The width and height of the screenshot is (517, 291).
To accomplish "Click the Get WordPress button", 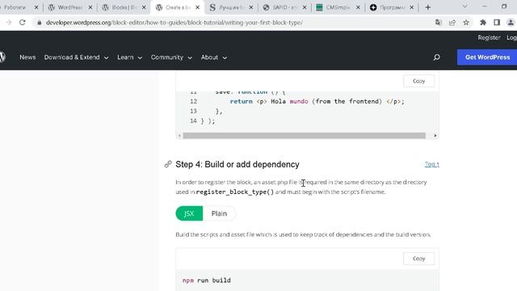I will tap(487, 57).
